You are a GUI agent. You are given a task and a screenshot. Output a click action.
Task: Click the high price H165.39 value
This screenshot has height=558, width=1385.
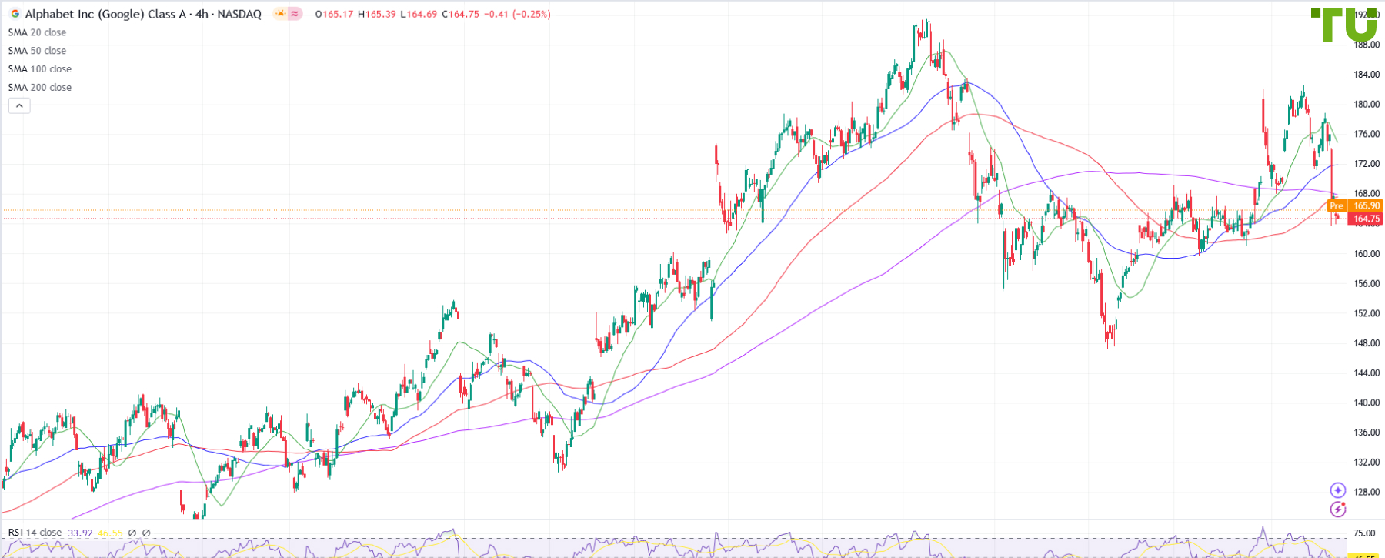tap(377, 14)
